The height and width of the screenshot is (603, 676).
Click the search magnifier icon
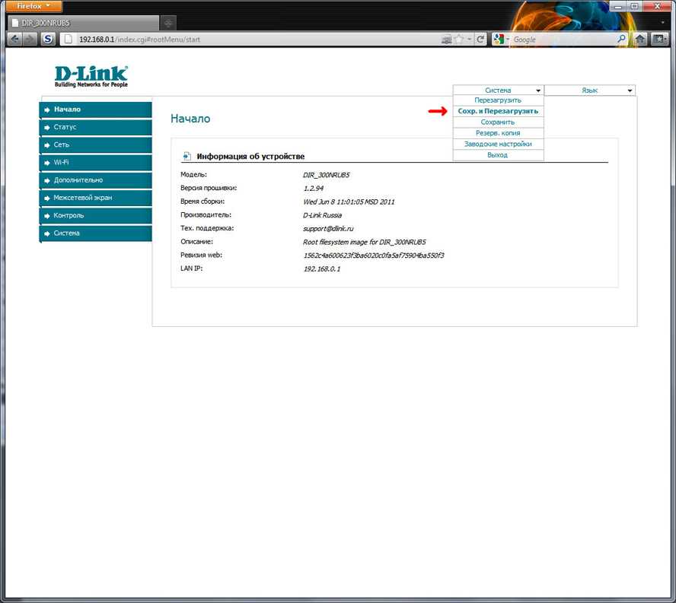coord(621,40)
